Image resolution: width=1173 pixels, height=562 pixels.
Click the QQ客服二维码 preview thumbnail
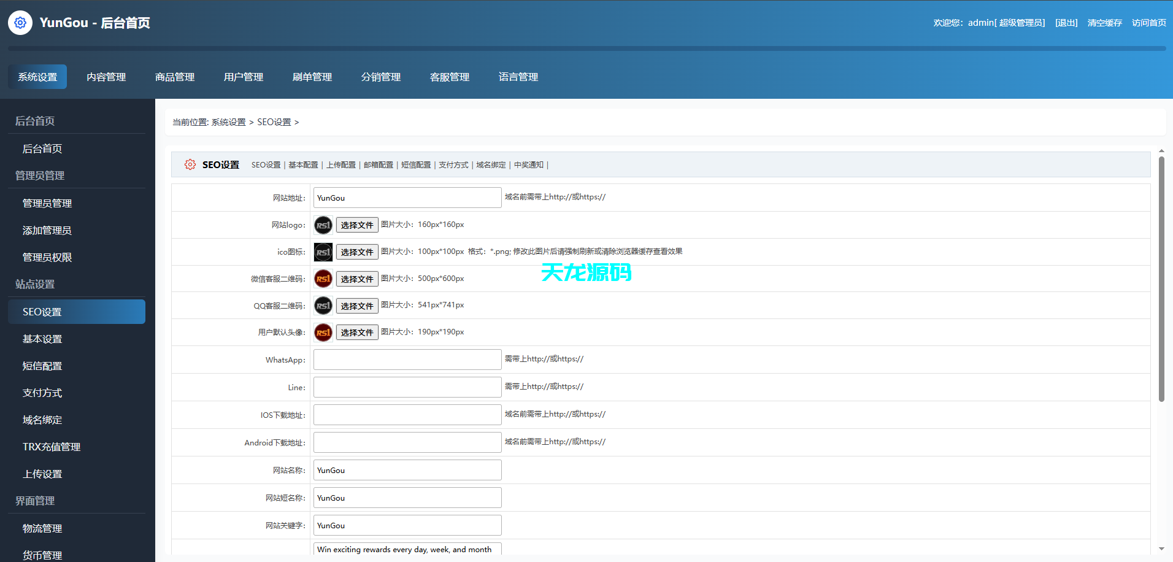click(x=323, y=306)
